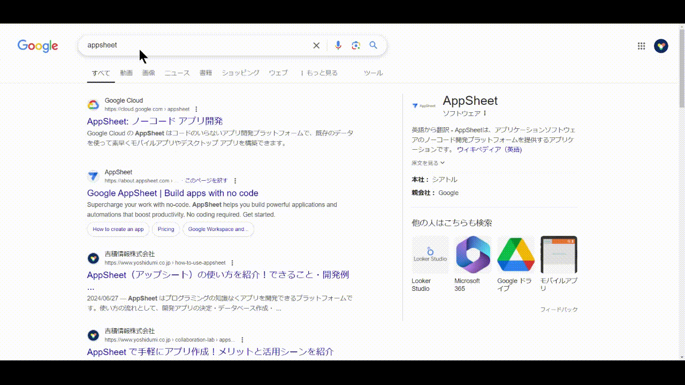This screenshot has width=685, height=385.
Task: Start voice search with the microphone icon
Action: point(338,45)
